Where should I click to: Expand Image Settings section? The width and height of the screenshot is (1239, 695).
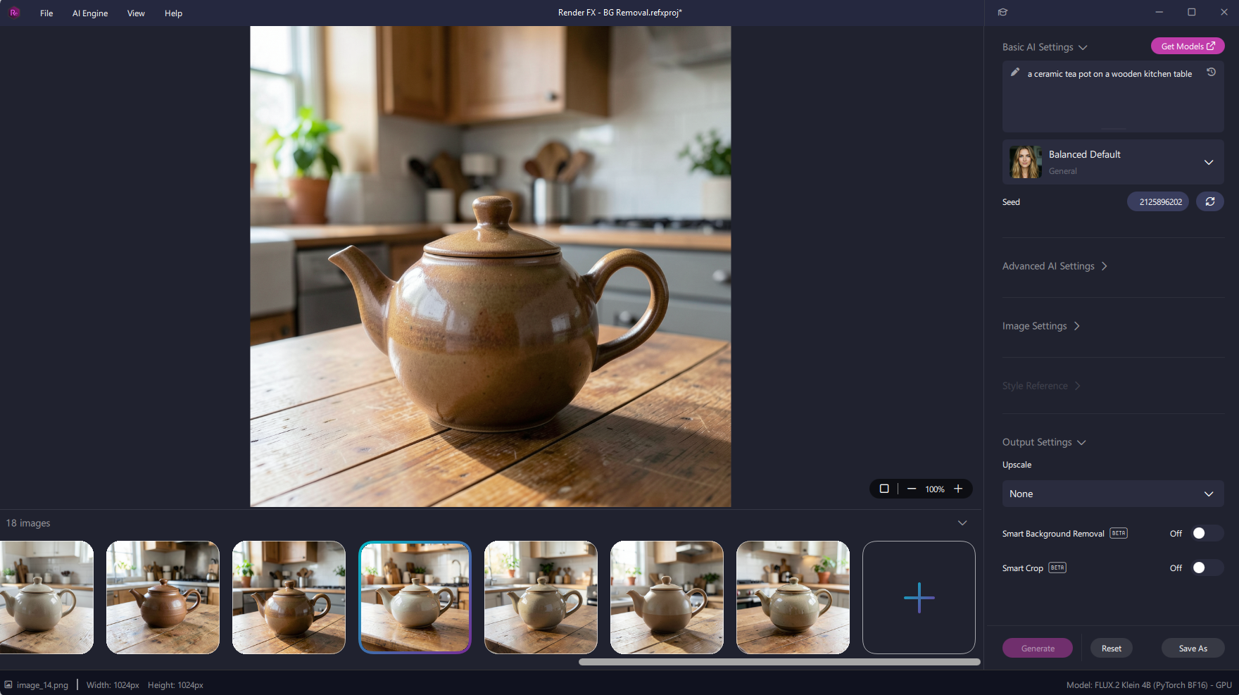point(1040,326)
